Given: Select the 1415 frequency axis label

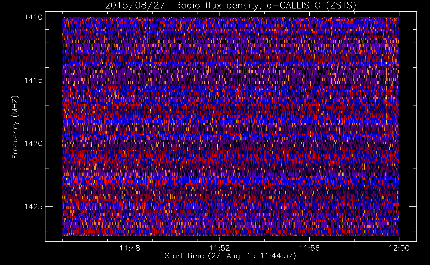Looking at the screenshot, I should pos(33,80).
